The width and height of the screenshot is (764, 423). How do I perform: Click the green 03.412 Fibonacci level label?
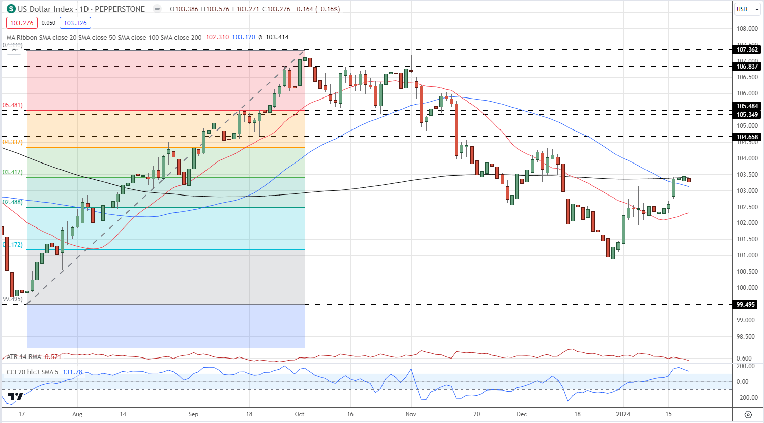tap(13, 172)
